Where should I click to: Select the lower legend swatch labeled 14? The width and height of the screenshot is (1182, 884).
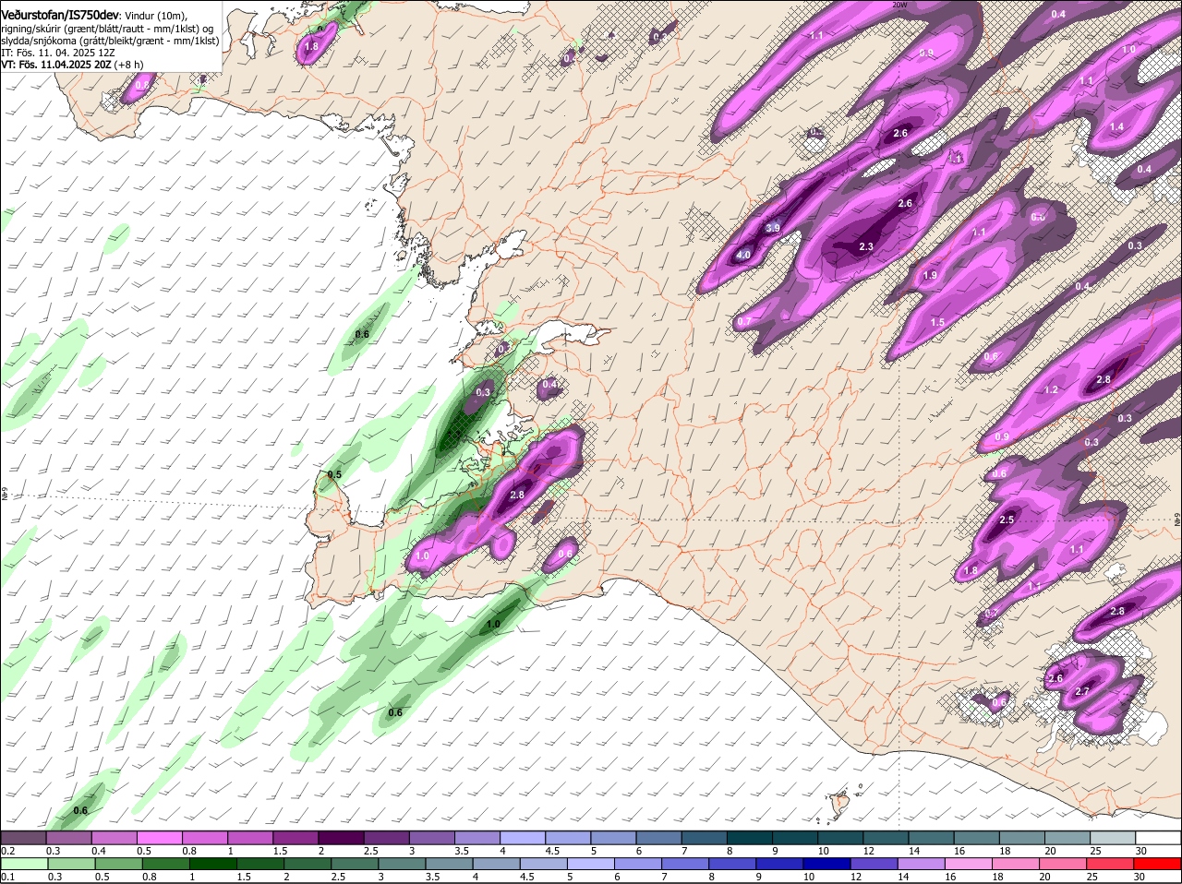[x=922, y=863]
